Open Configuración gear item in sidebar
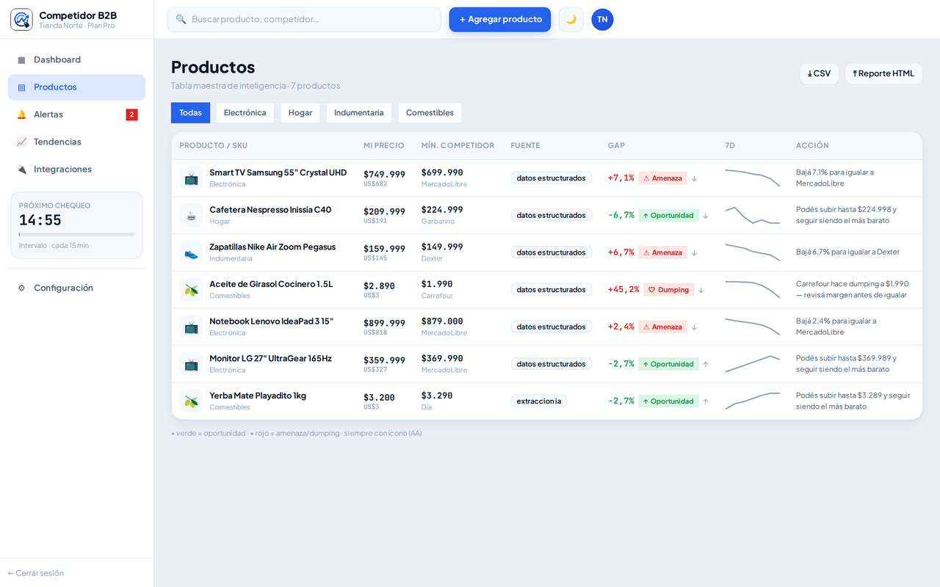Screen dimensions: 940x587 [76, 288]
